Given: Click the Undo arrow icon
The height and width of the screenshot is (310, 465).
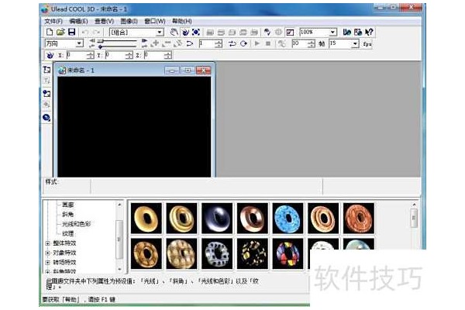Looking at the screenshot, I should pyautogui.click(x=85, y=32).
